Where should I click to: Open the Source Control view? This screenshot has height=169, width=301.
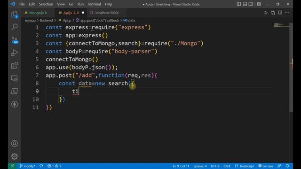tap(15, 40)
